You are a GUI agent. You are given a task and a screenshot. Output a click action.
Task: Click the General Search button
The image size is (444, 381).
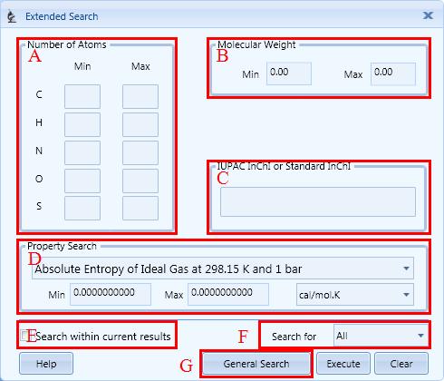(256, 364)
